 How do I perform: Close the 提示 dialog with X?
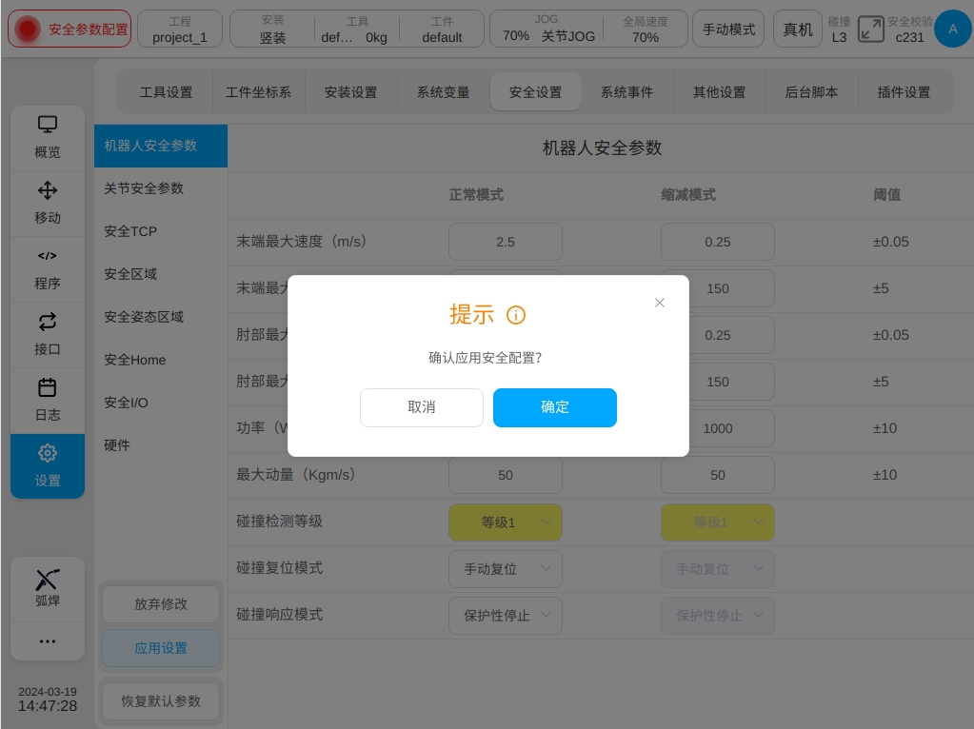(x=660, y=303)
